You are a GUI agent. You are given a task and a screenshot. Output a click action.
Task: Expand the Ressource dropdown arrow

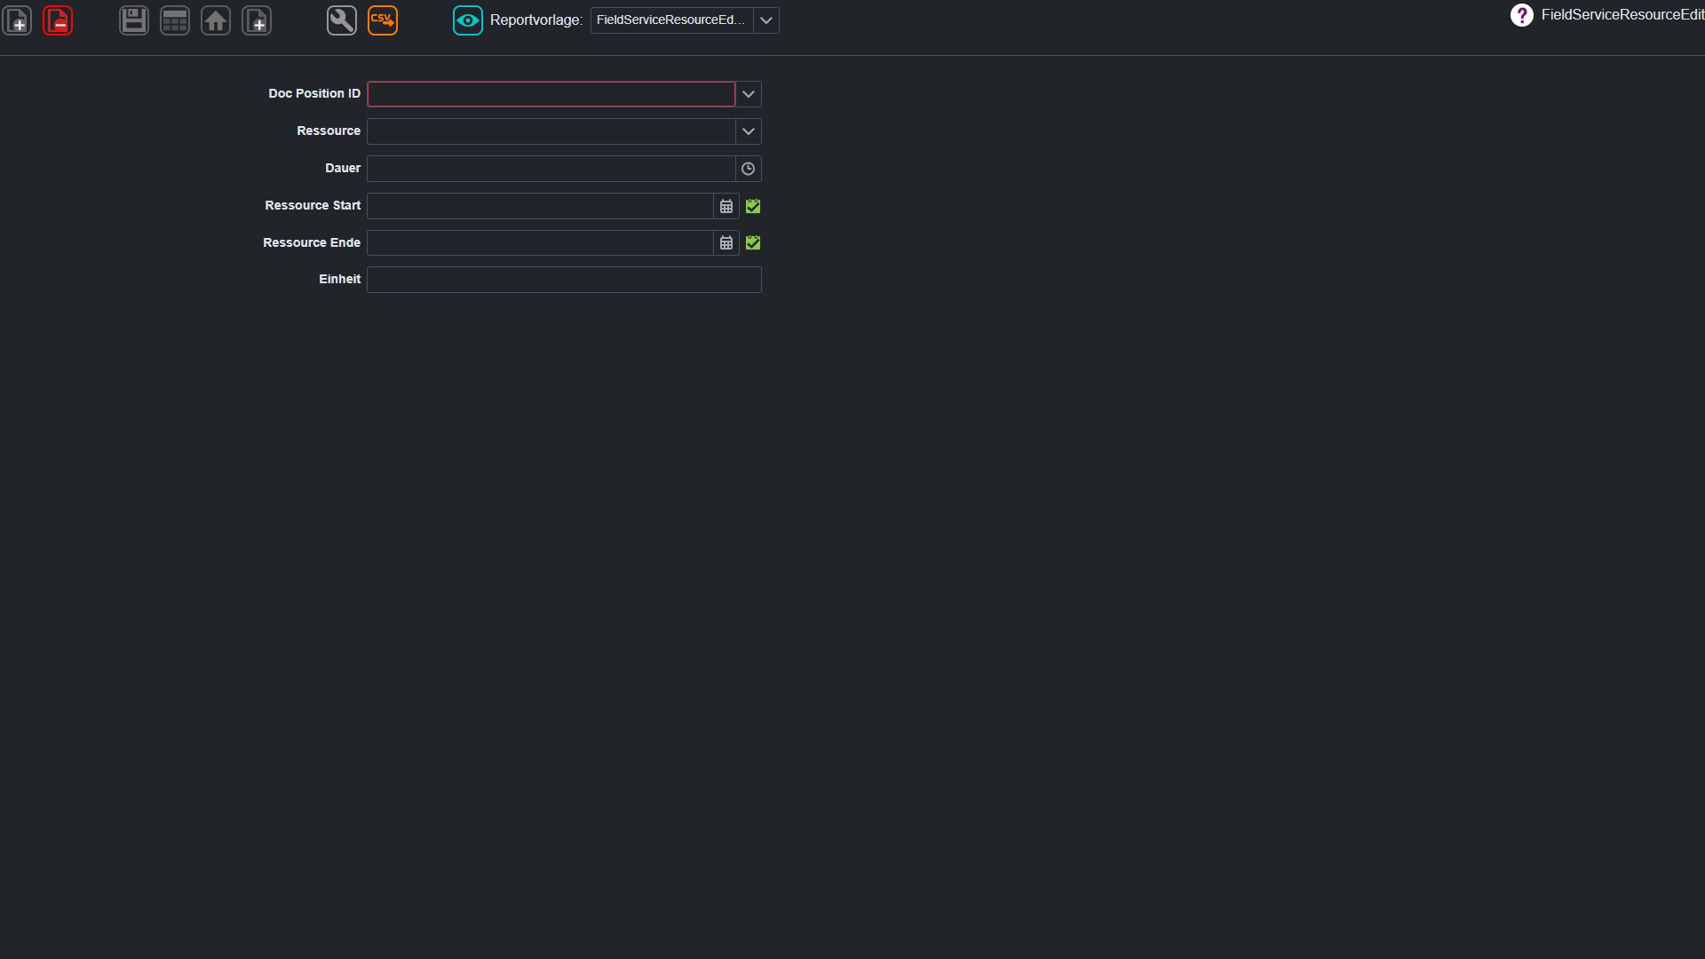coord(749,131)
